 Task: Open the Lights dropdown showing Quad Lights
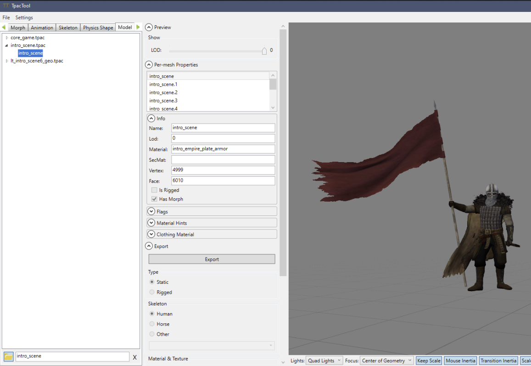pyautogui.click(x=324, y=360)
